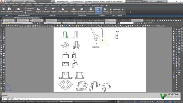Open the detail view style dropdown
The image size is (183, 103).
[119, 12]
